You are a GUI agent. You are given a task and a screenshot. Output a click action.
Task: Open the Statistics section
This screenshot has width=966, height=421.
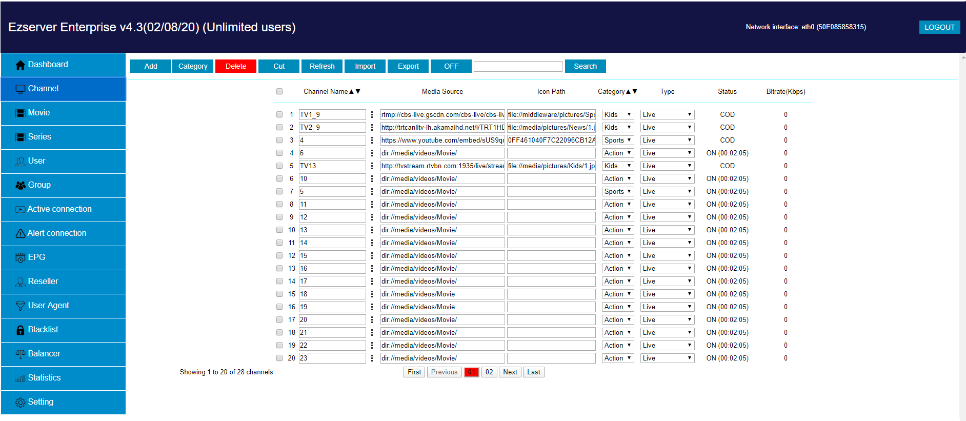point(63,378)
